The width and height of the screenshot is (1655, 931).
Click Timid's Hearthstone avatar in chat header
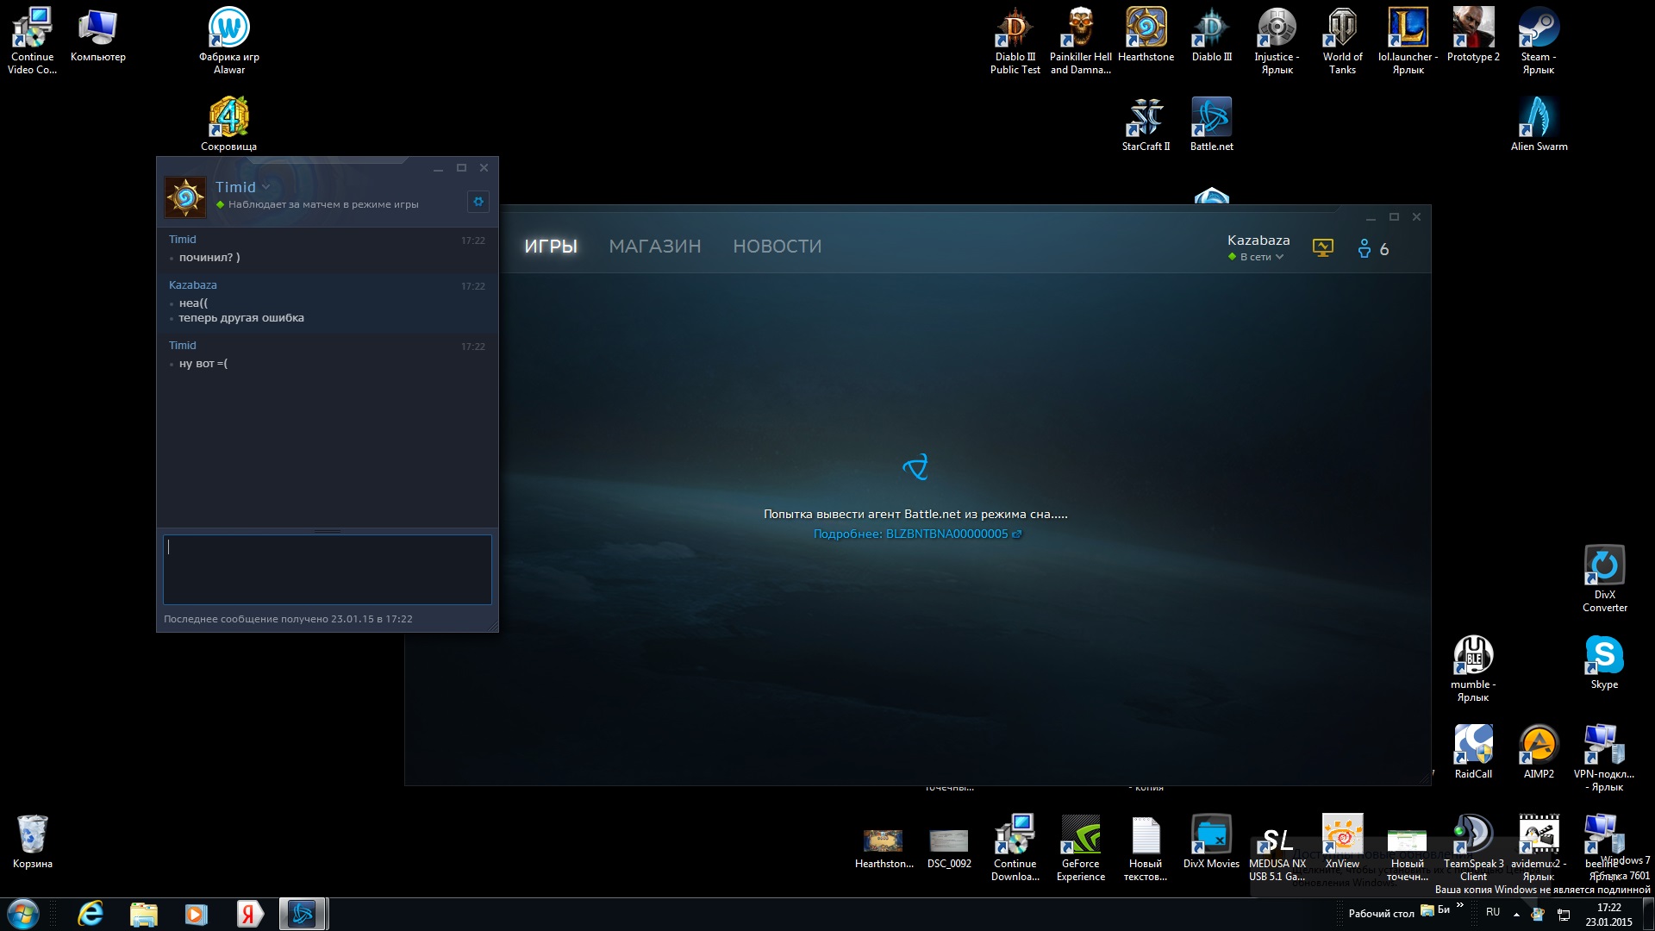click(x=185, y=197)
